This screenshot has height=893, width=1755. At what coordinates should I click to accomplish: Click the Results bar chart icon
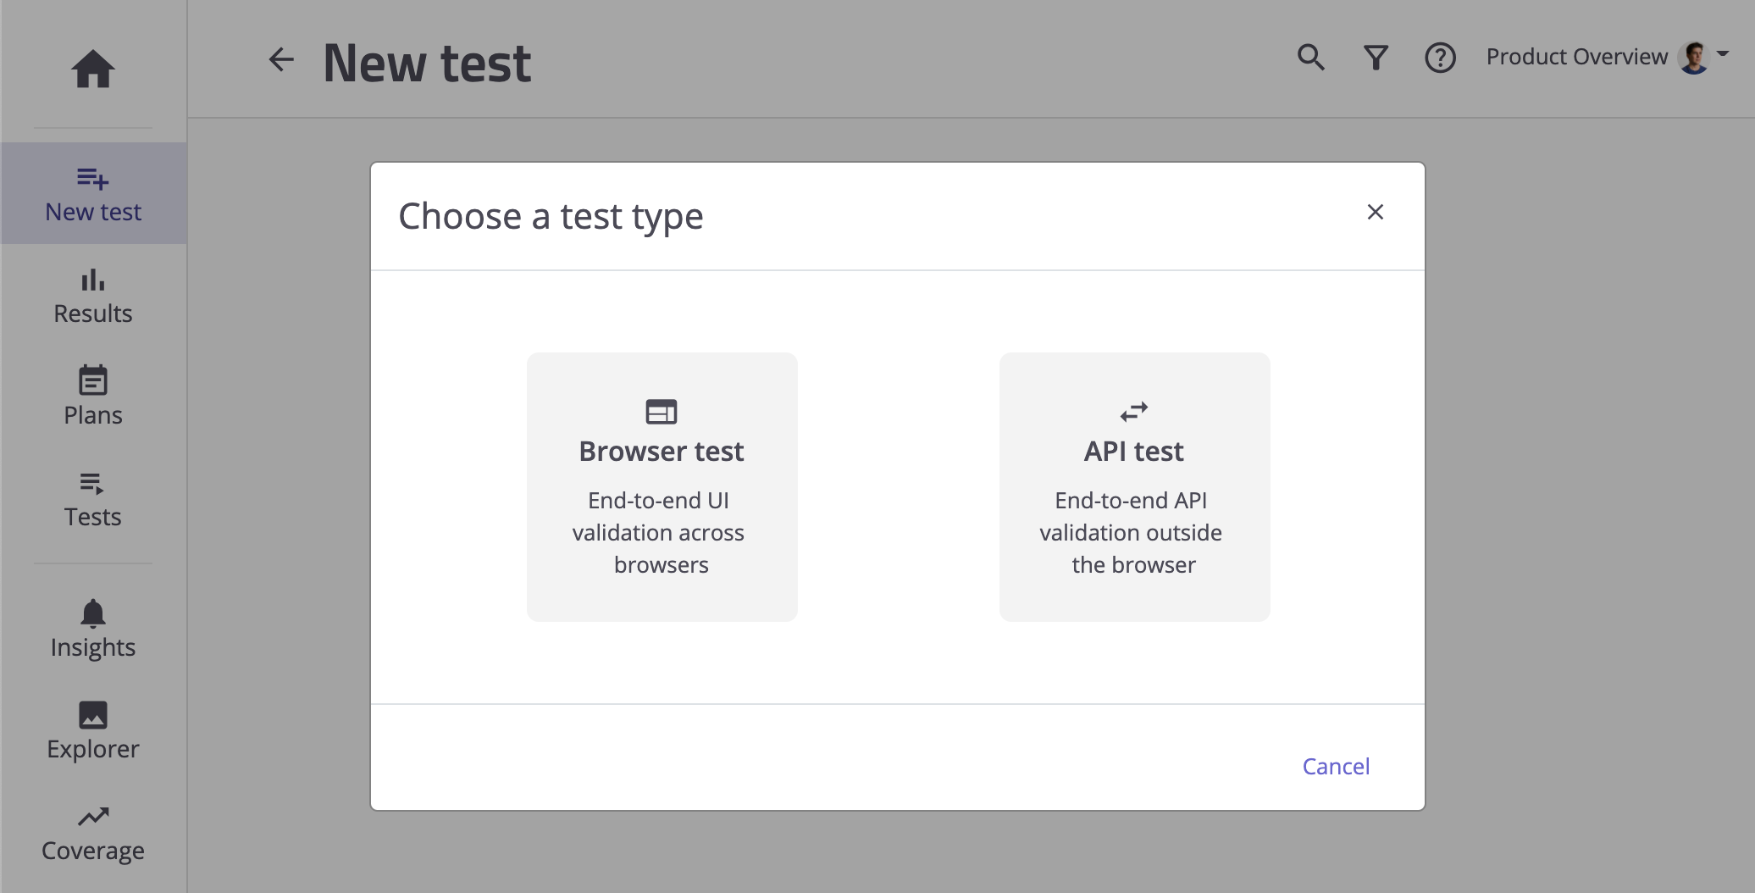coord(93,280)
